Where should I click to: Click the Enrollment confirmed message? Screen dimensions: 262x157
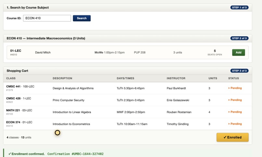pyautogui.click(x=27, y=154)
